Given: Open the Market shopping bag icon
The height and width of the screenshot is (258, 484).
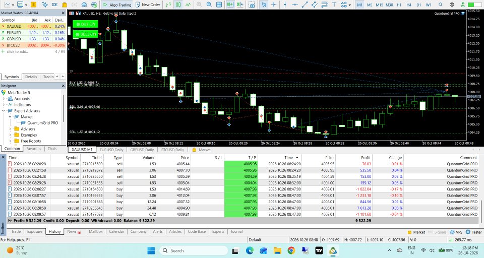Looking at the screenshot, I should [65, 5].
